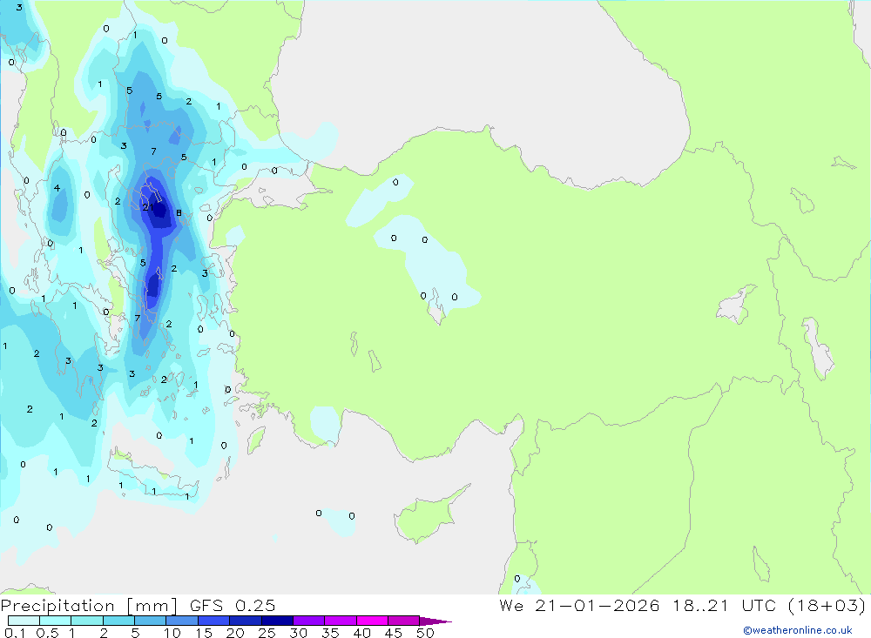Click the "GFS 0.25" model label
Image resolution: width=871 pixels, height=638 pixels.
point(233,606)
